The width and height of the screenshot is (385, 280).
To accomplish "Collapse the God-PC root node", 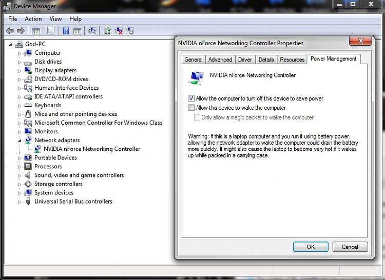I will tap(10, 45).
